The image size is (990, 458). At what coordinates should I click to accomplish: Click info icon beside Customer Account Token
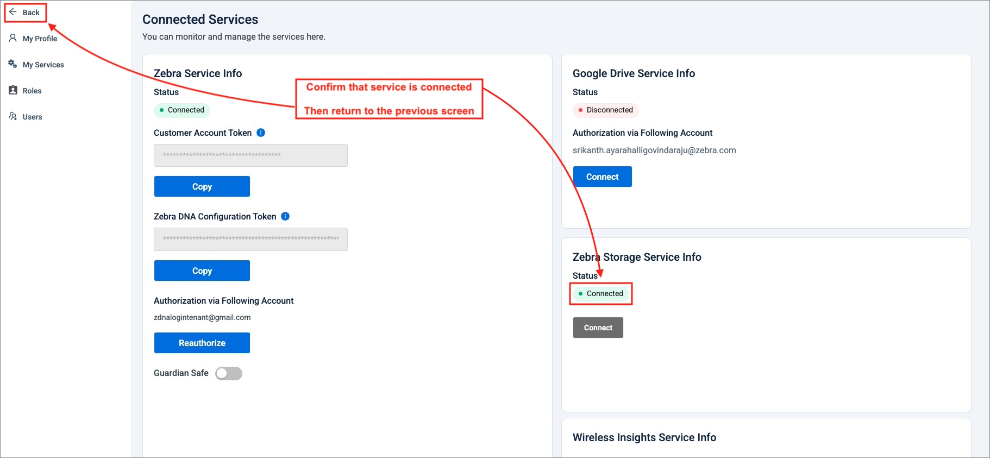tap(261, 133)
